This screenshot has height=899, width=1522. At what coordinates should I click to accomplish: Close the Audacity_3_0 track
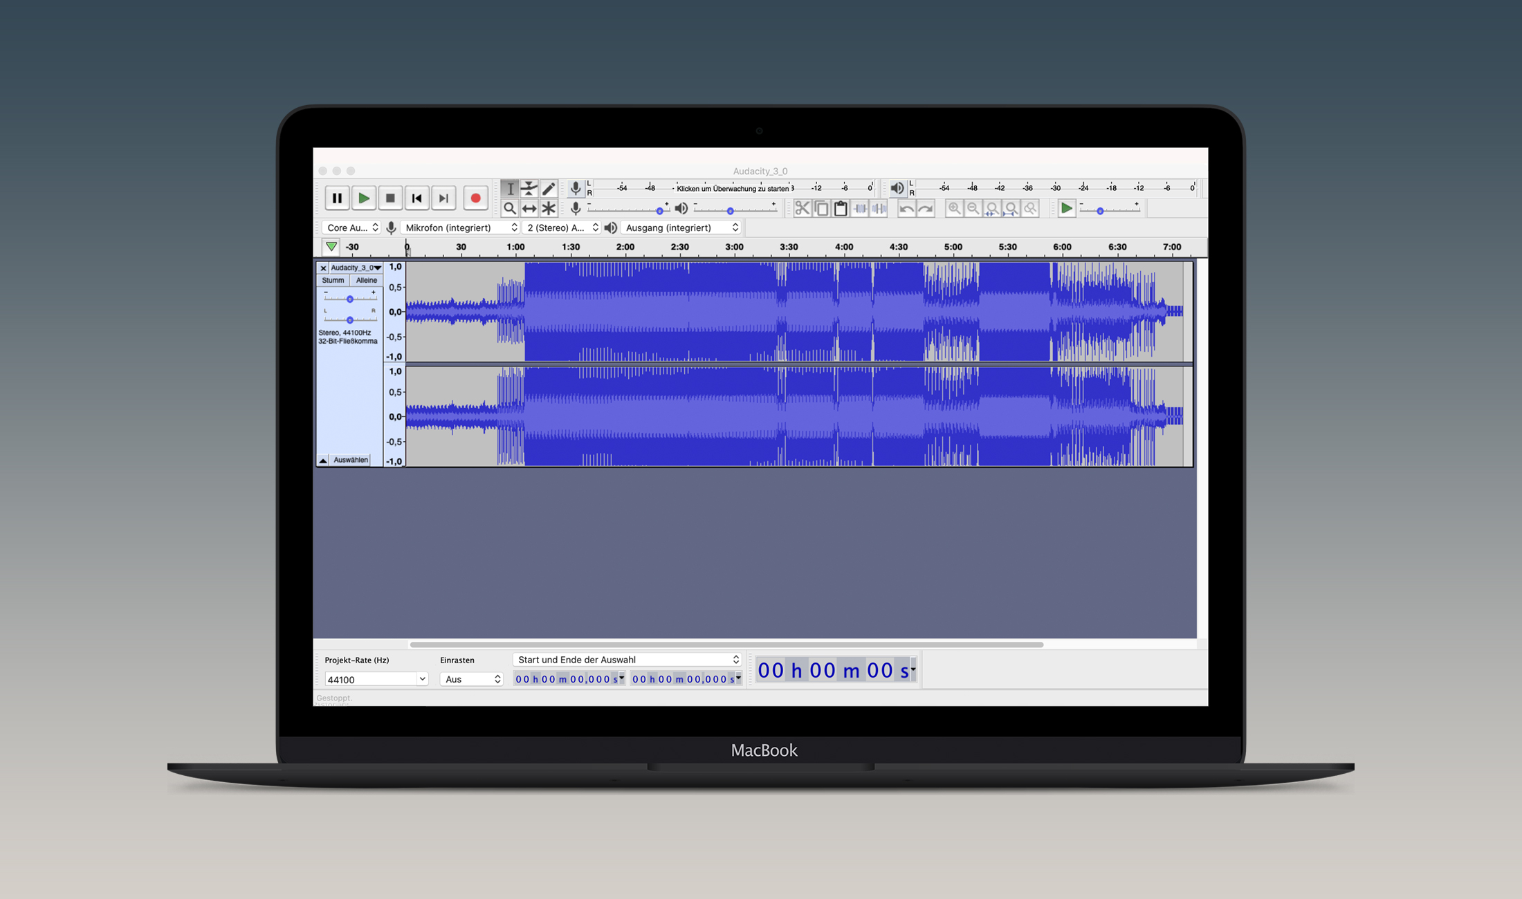(323, 268)
